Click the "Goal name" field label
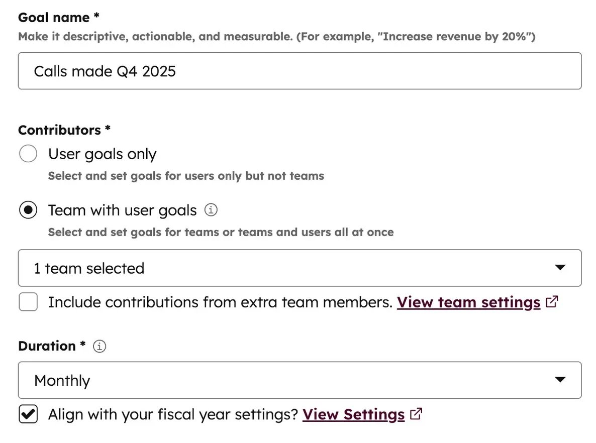 54,17
